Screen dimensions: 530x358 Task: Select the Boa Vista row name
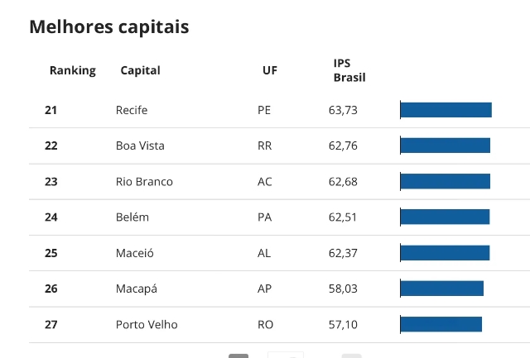[x=140, y=146]
